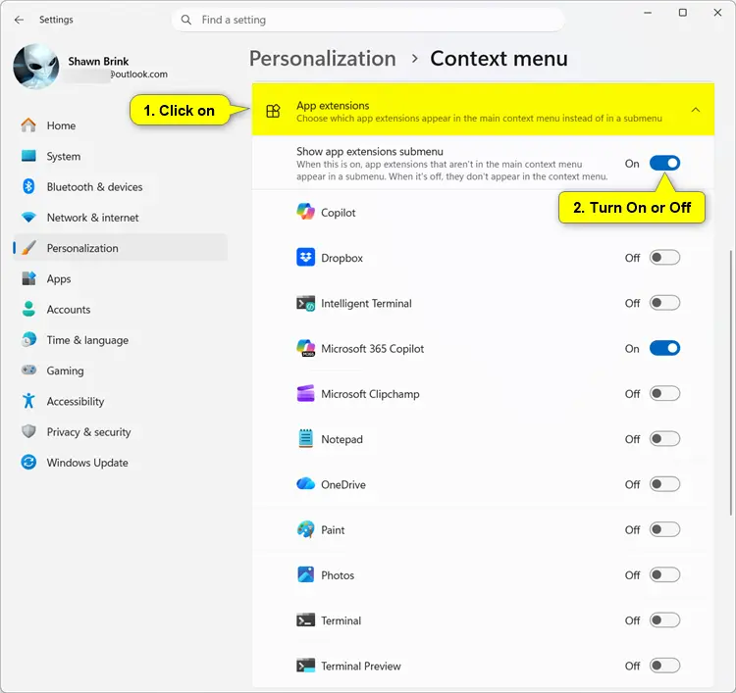
Task: Select Apps in sidebar
Action: (x=120, y=278)
